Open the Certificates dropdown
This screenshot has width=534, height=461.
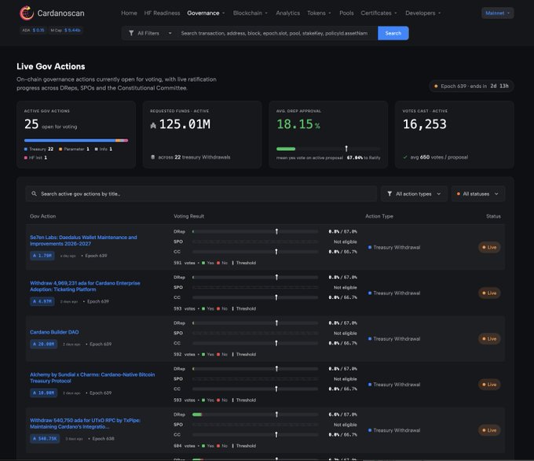[379, 13]
